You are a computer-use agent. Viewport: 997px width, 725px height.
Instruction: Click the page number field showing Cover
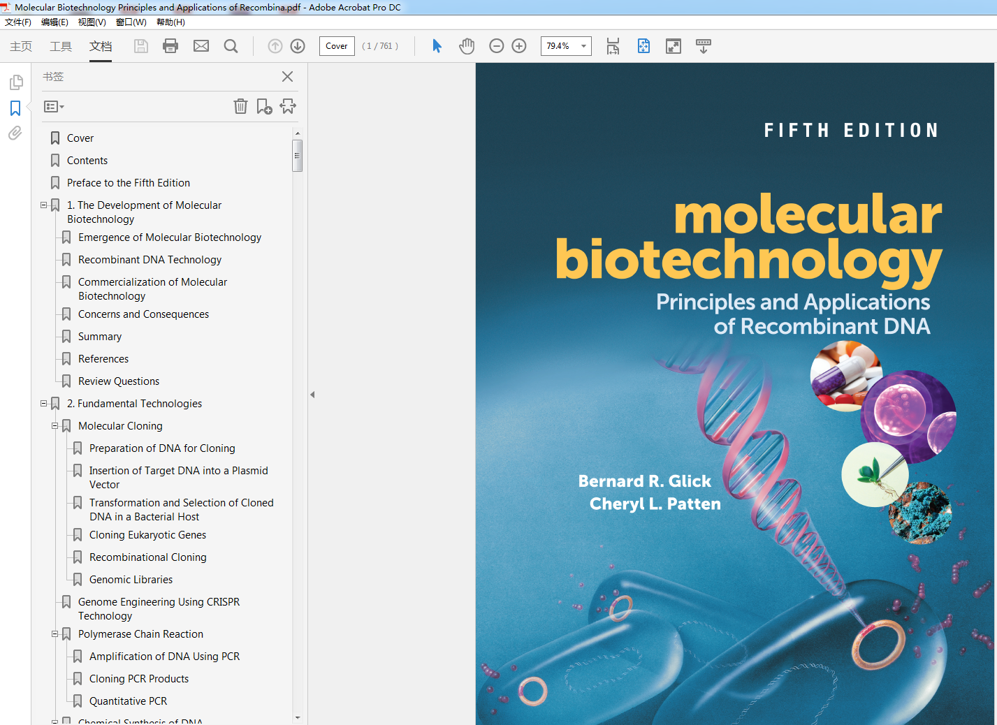pos(337,46)
